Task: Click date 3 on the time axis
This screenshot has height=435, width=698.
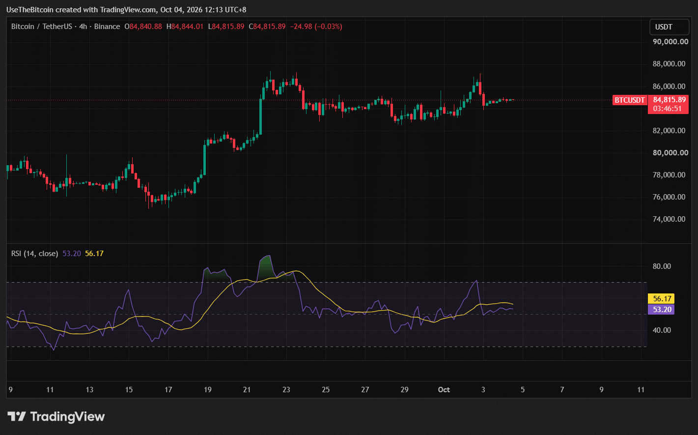Action: [x=483, y=390]
